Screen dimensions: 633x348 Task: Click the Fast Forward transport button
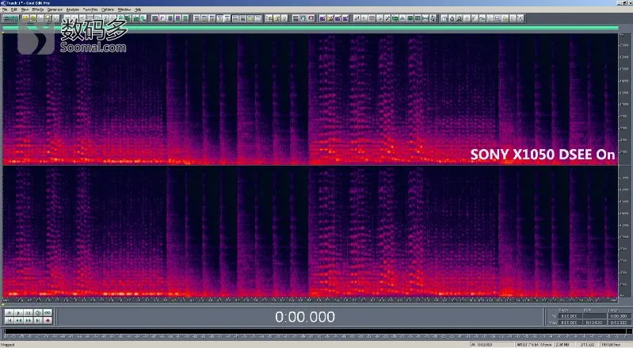click(29, 320)
